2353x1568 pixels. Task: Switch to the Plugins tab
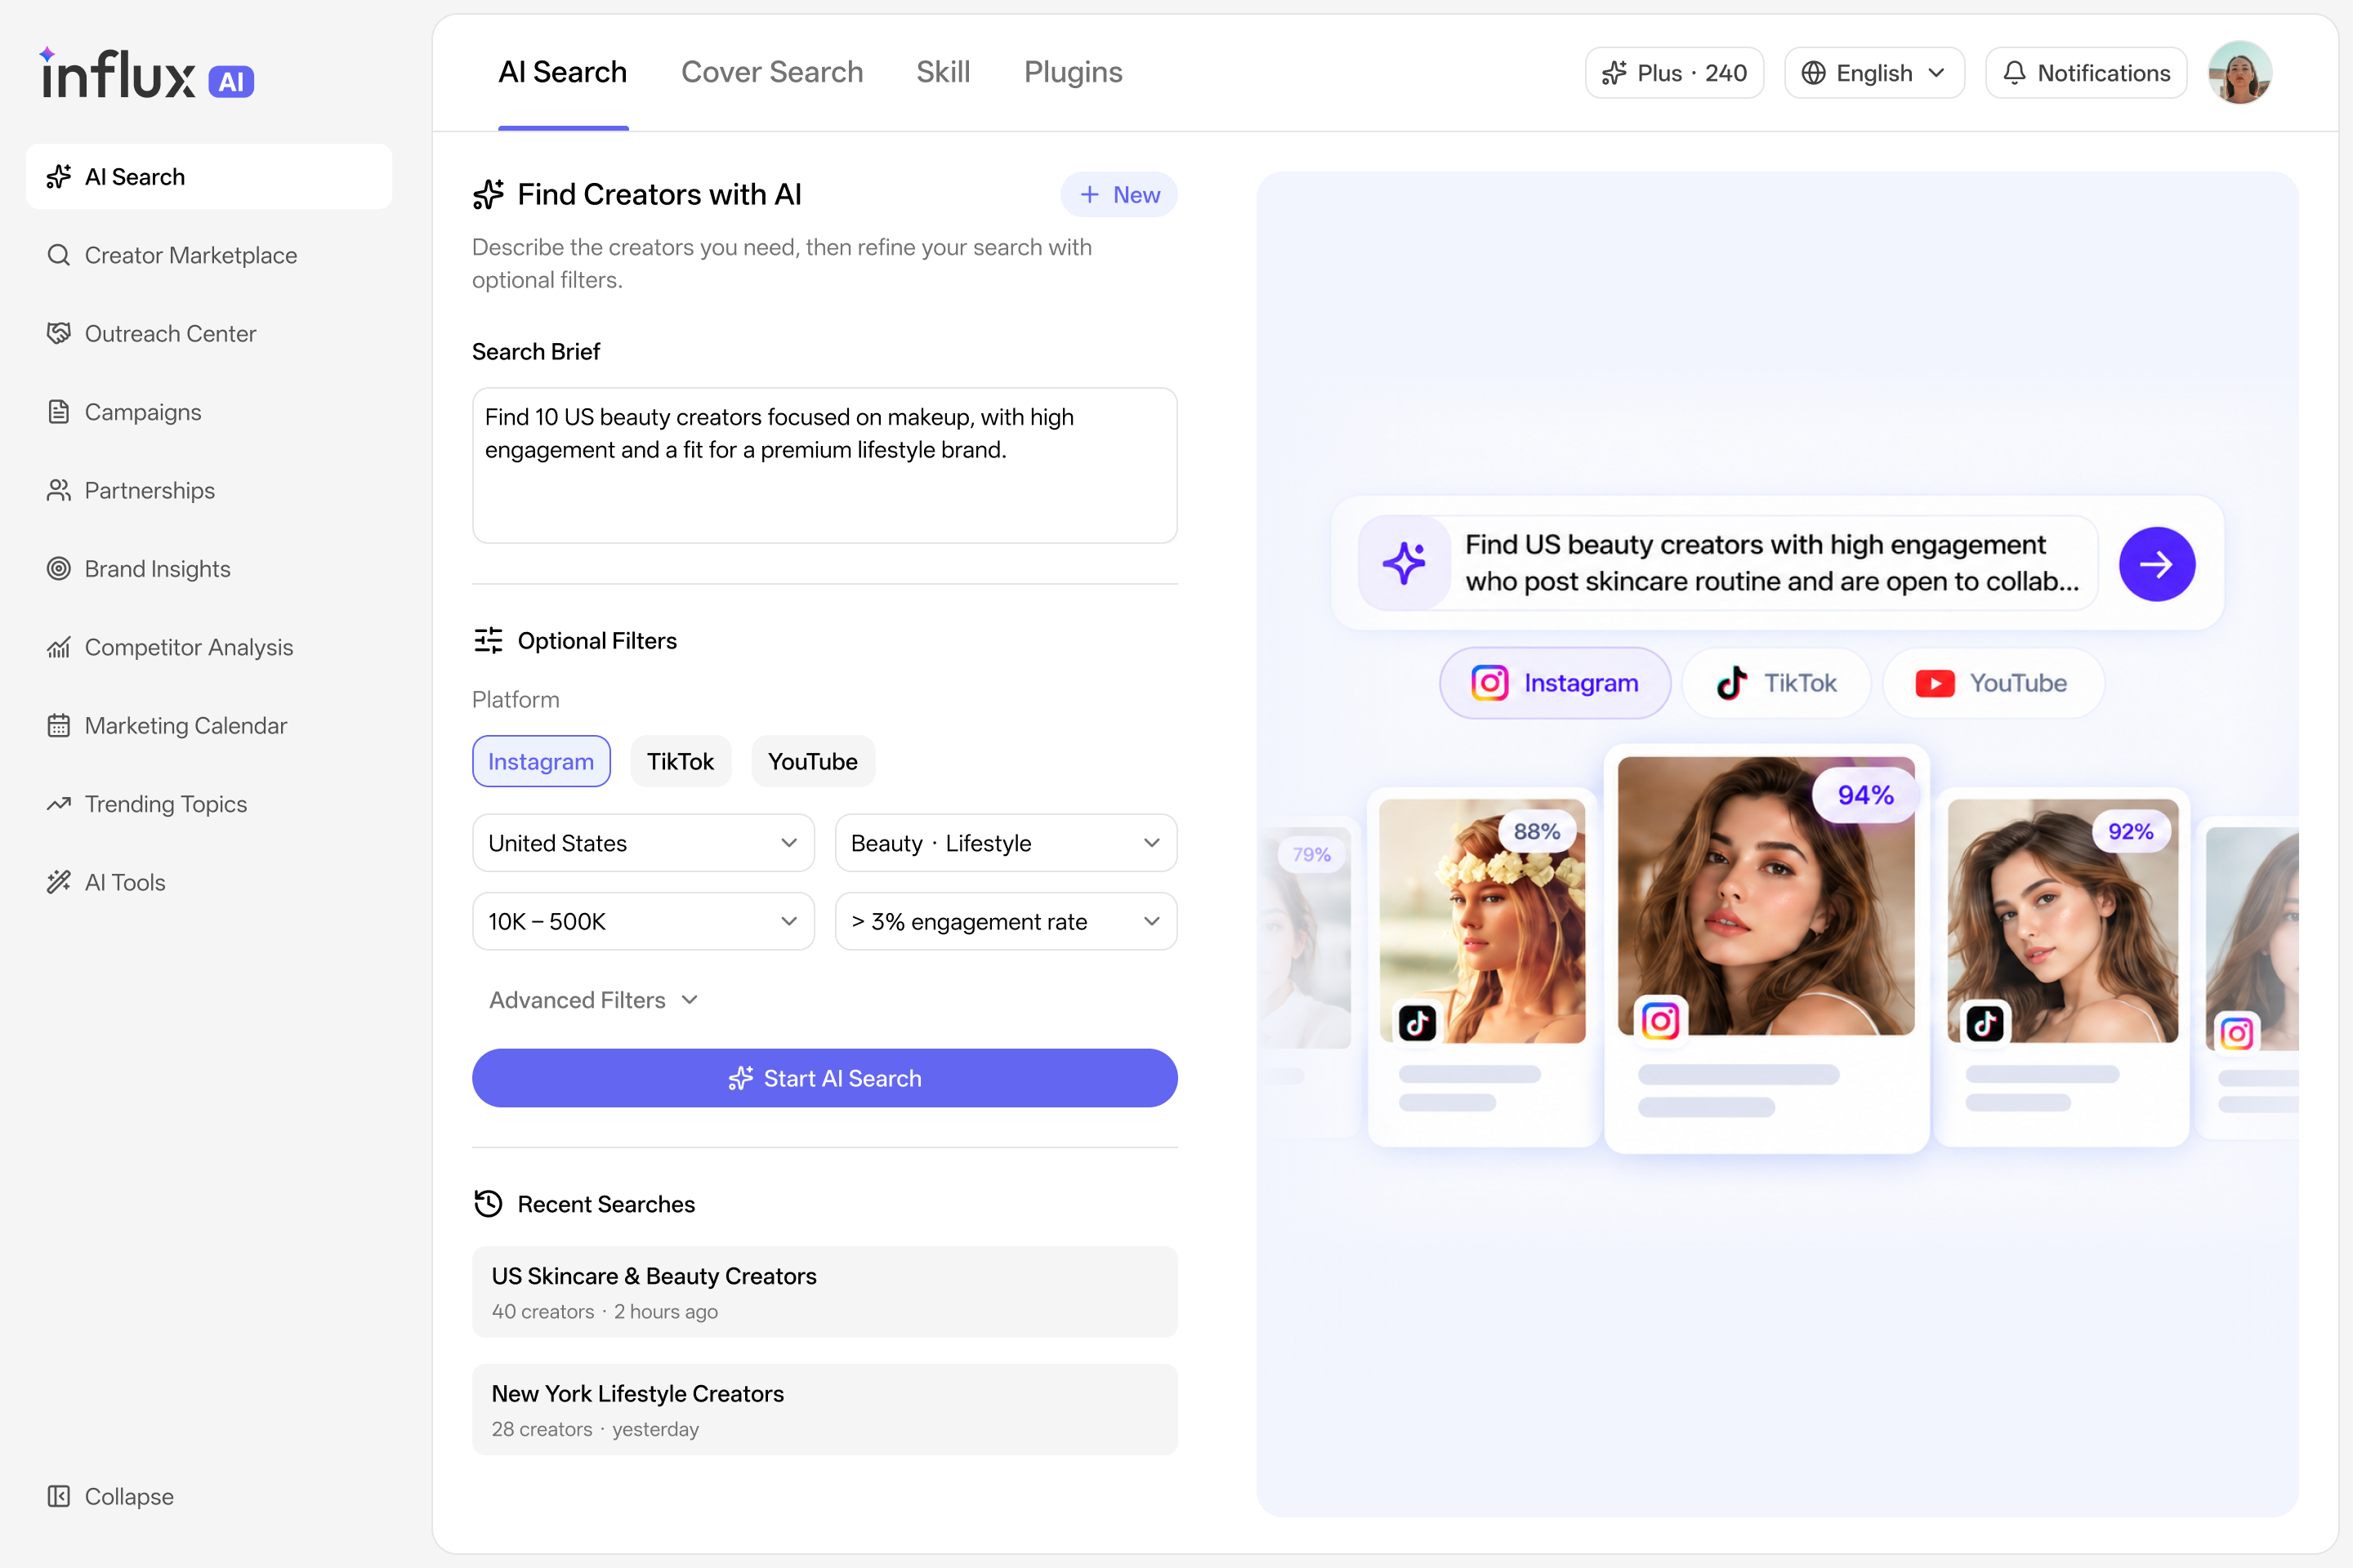(1073, 72)
